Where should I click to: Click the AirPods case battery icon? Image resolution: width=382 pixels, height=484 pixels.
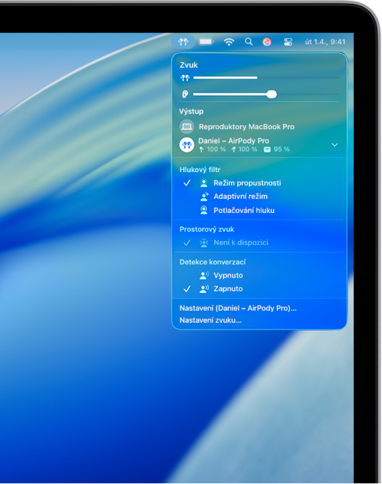[267, 150]
